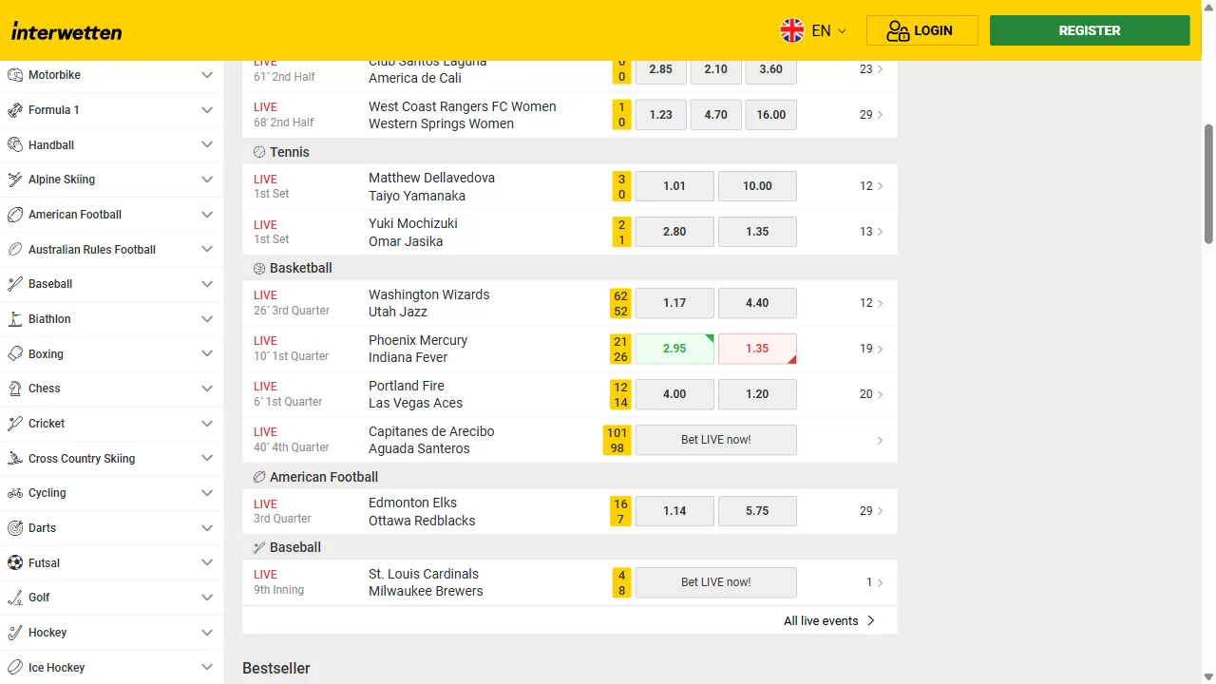Click the Cycling bicycle icon
Image resolution: width=1216 pixels, height=684 pixels.
(15, 493)
